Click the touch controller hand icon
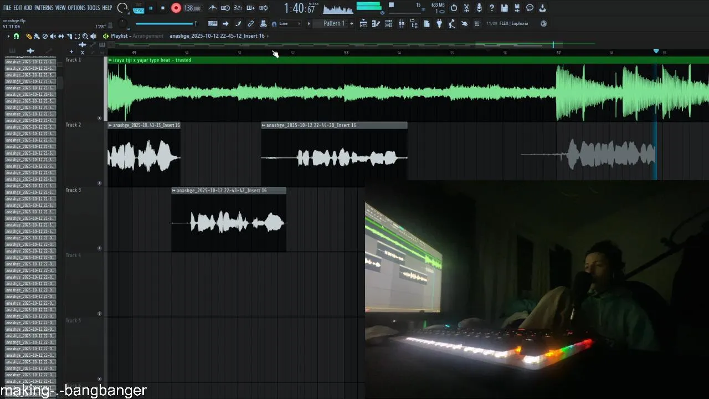709x399 pixels. pyautogui.click(x=464, y=24)
